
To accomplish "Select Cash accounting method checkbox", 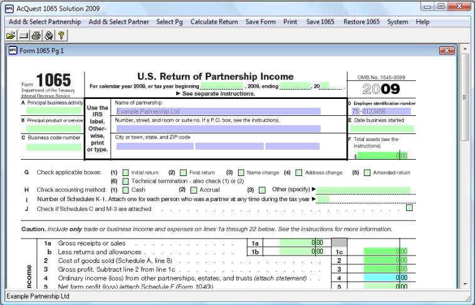I will point(125,190).
